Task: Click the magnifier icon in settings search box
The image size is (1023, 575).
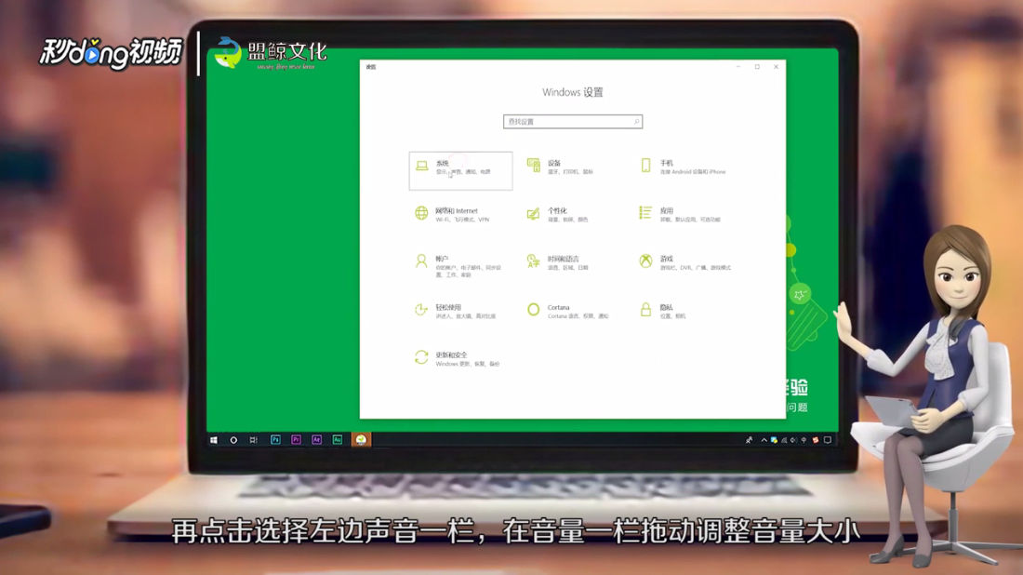Action: point(636,121)
